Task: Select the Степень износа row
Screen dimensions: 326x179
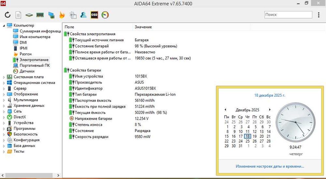Action: point(88,125)
